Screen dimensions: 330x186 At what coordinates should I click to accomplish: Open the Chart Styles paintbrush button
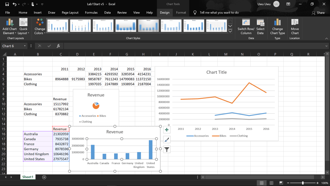pyautogui.click(x=167, y=139)
